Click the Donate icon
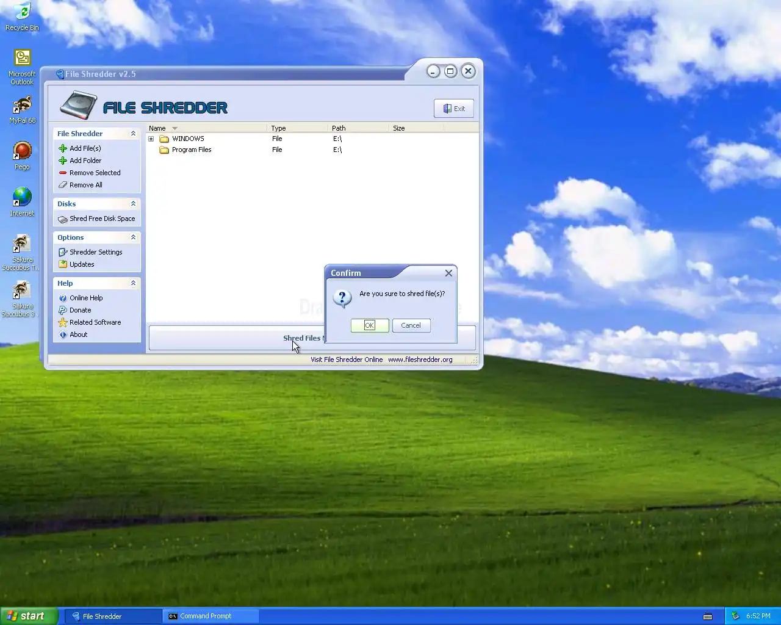The width and height of the screenshot is (781, 625). pos(63,310)
